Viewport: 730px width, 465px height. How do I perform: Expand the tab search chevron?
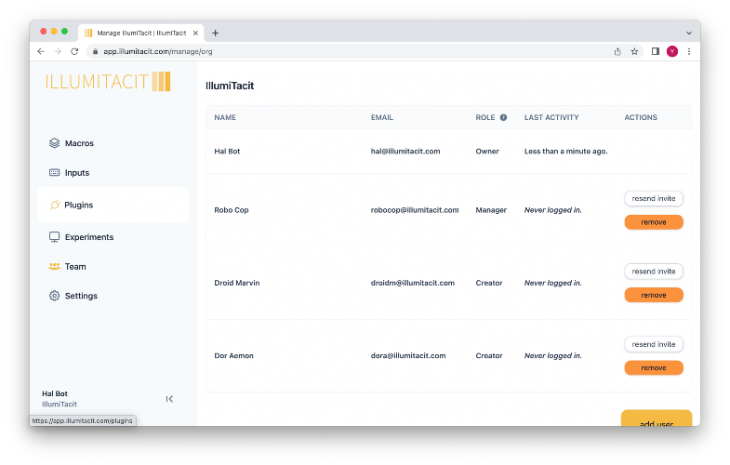(x=689, y=33)
